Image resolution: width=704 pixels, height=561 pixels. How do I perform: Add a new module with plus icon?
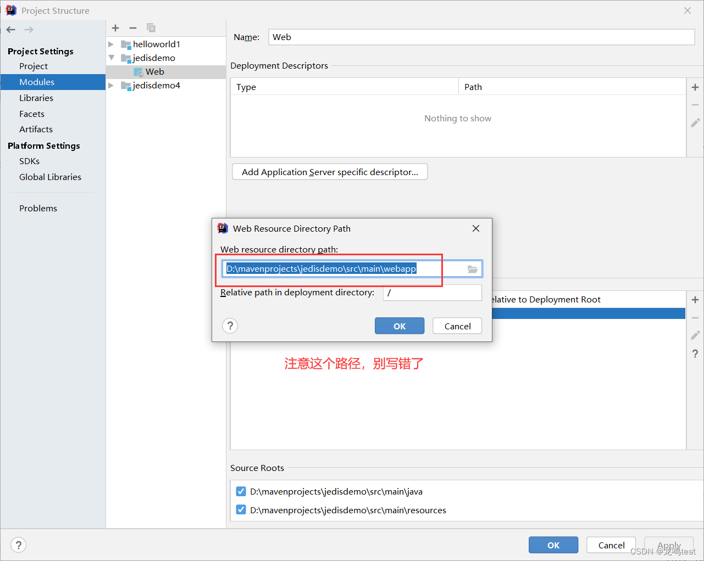[x=115, y=28]
